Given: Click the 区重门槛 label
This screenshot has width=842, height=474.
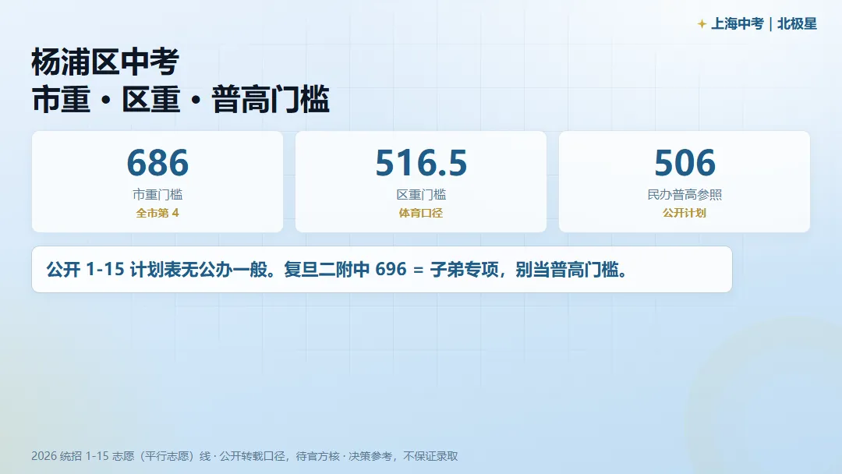Looking at the screenshot, I should pyautogui.click(x=421, y=194).
